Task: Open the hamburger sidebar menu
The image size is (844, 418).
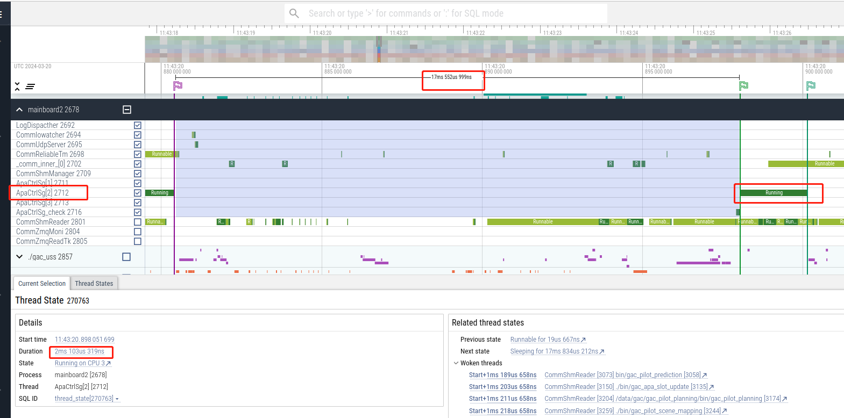Action: point(2,15)
